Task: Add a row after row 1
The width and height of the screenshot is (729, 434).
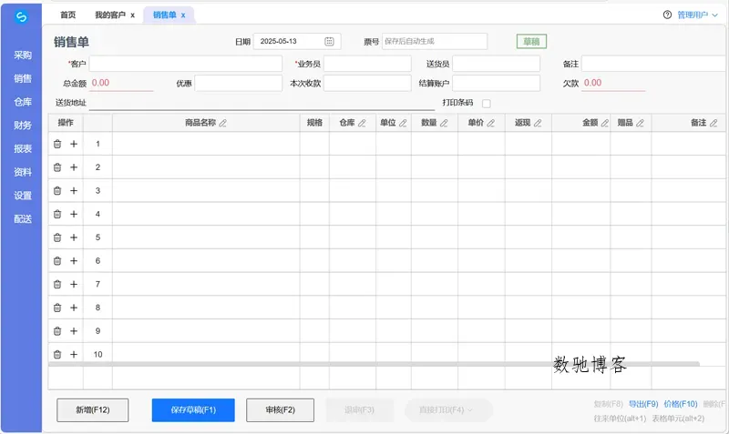Action: (74, 144)
